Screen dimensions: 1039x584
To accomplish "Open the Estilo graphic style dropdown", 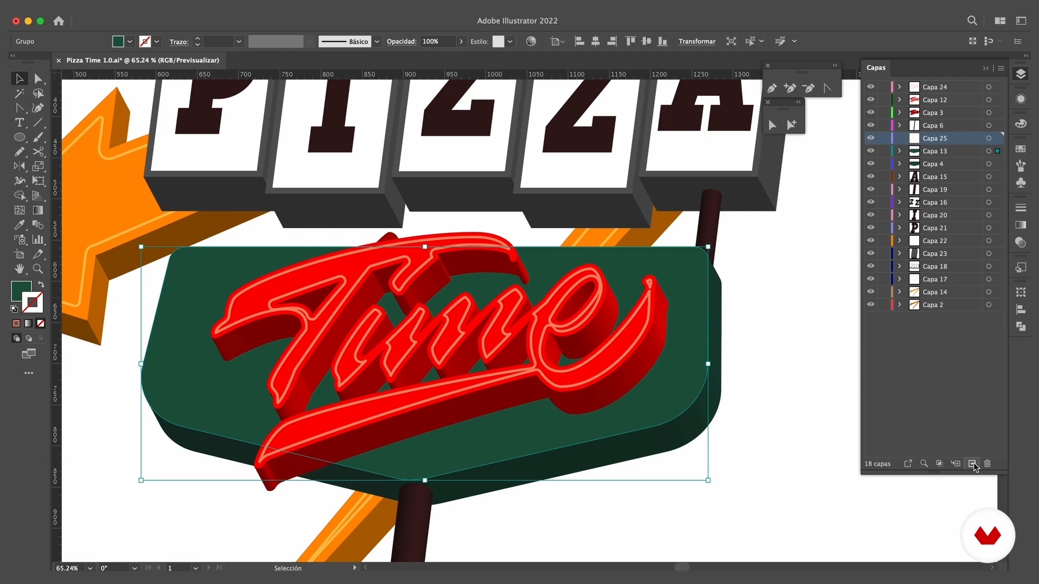I will click(x=510, y=42).
